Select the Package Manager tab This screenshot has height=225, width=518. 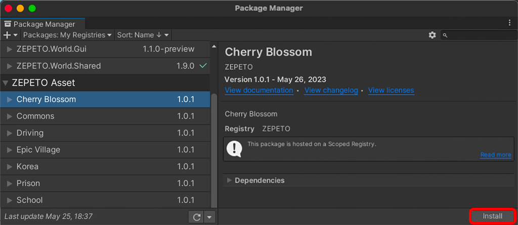click(x=43, y=24)
